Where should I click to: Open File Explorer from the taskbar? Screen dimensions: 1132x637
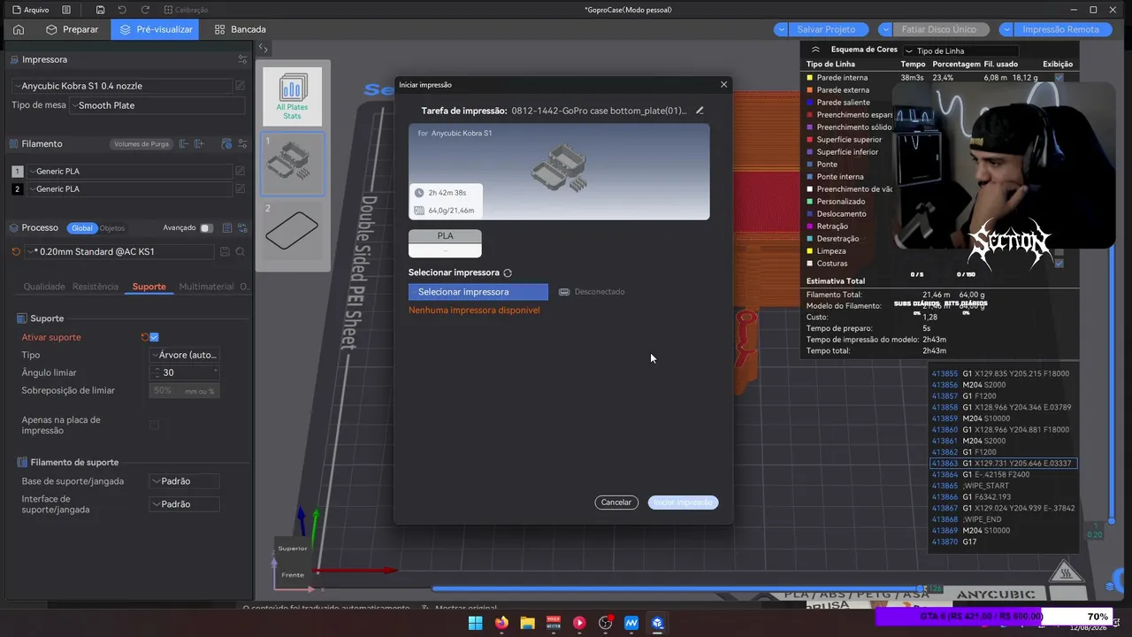[527, 623]
